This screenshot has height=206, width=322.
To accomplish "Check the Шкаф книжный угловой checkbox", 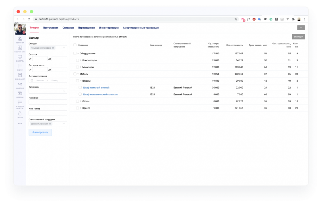I will pyautogui.click(x=80, y=87).
